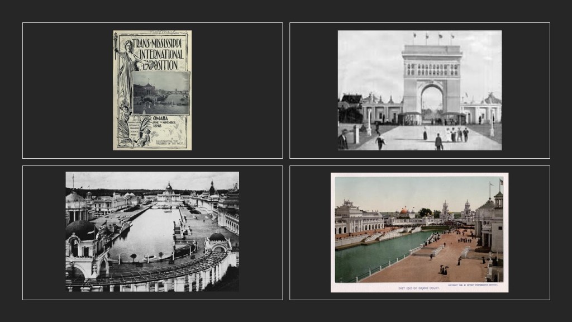Click the red-domed building in the color photo

(404, 212)
